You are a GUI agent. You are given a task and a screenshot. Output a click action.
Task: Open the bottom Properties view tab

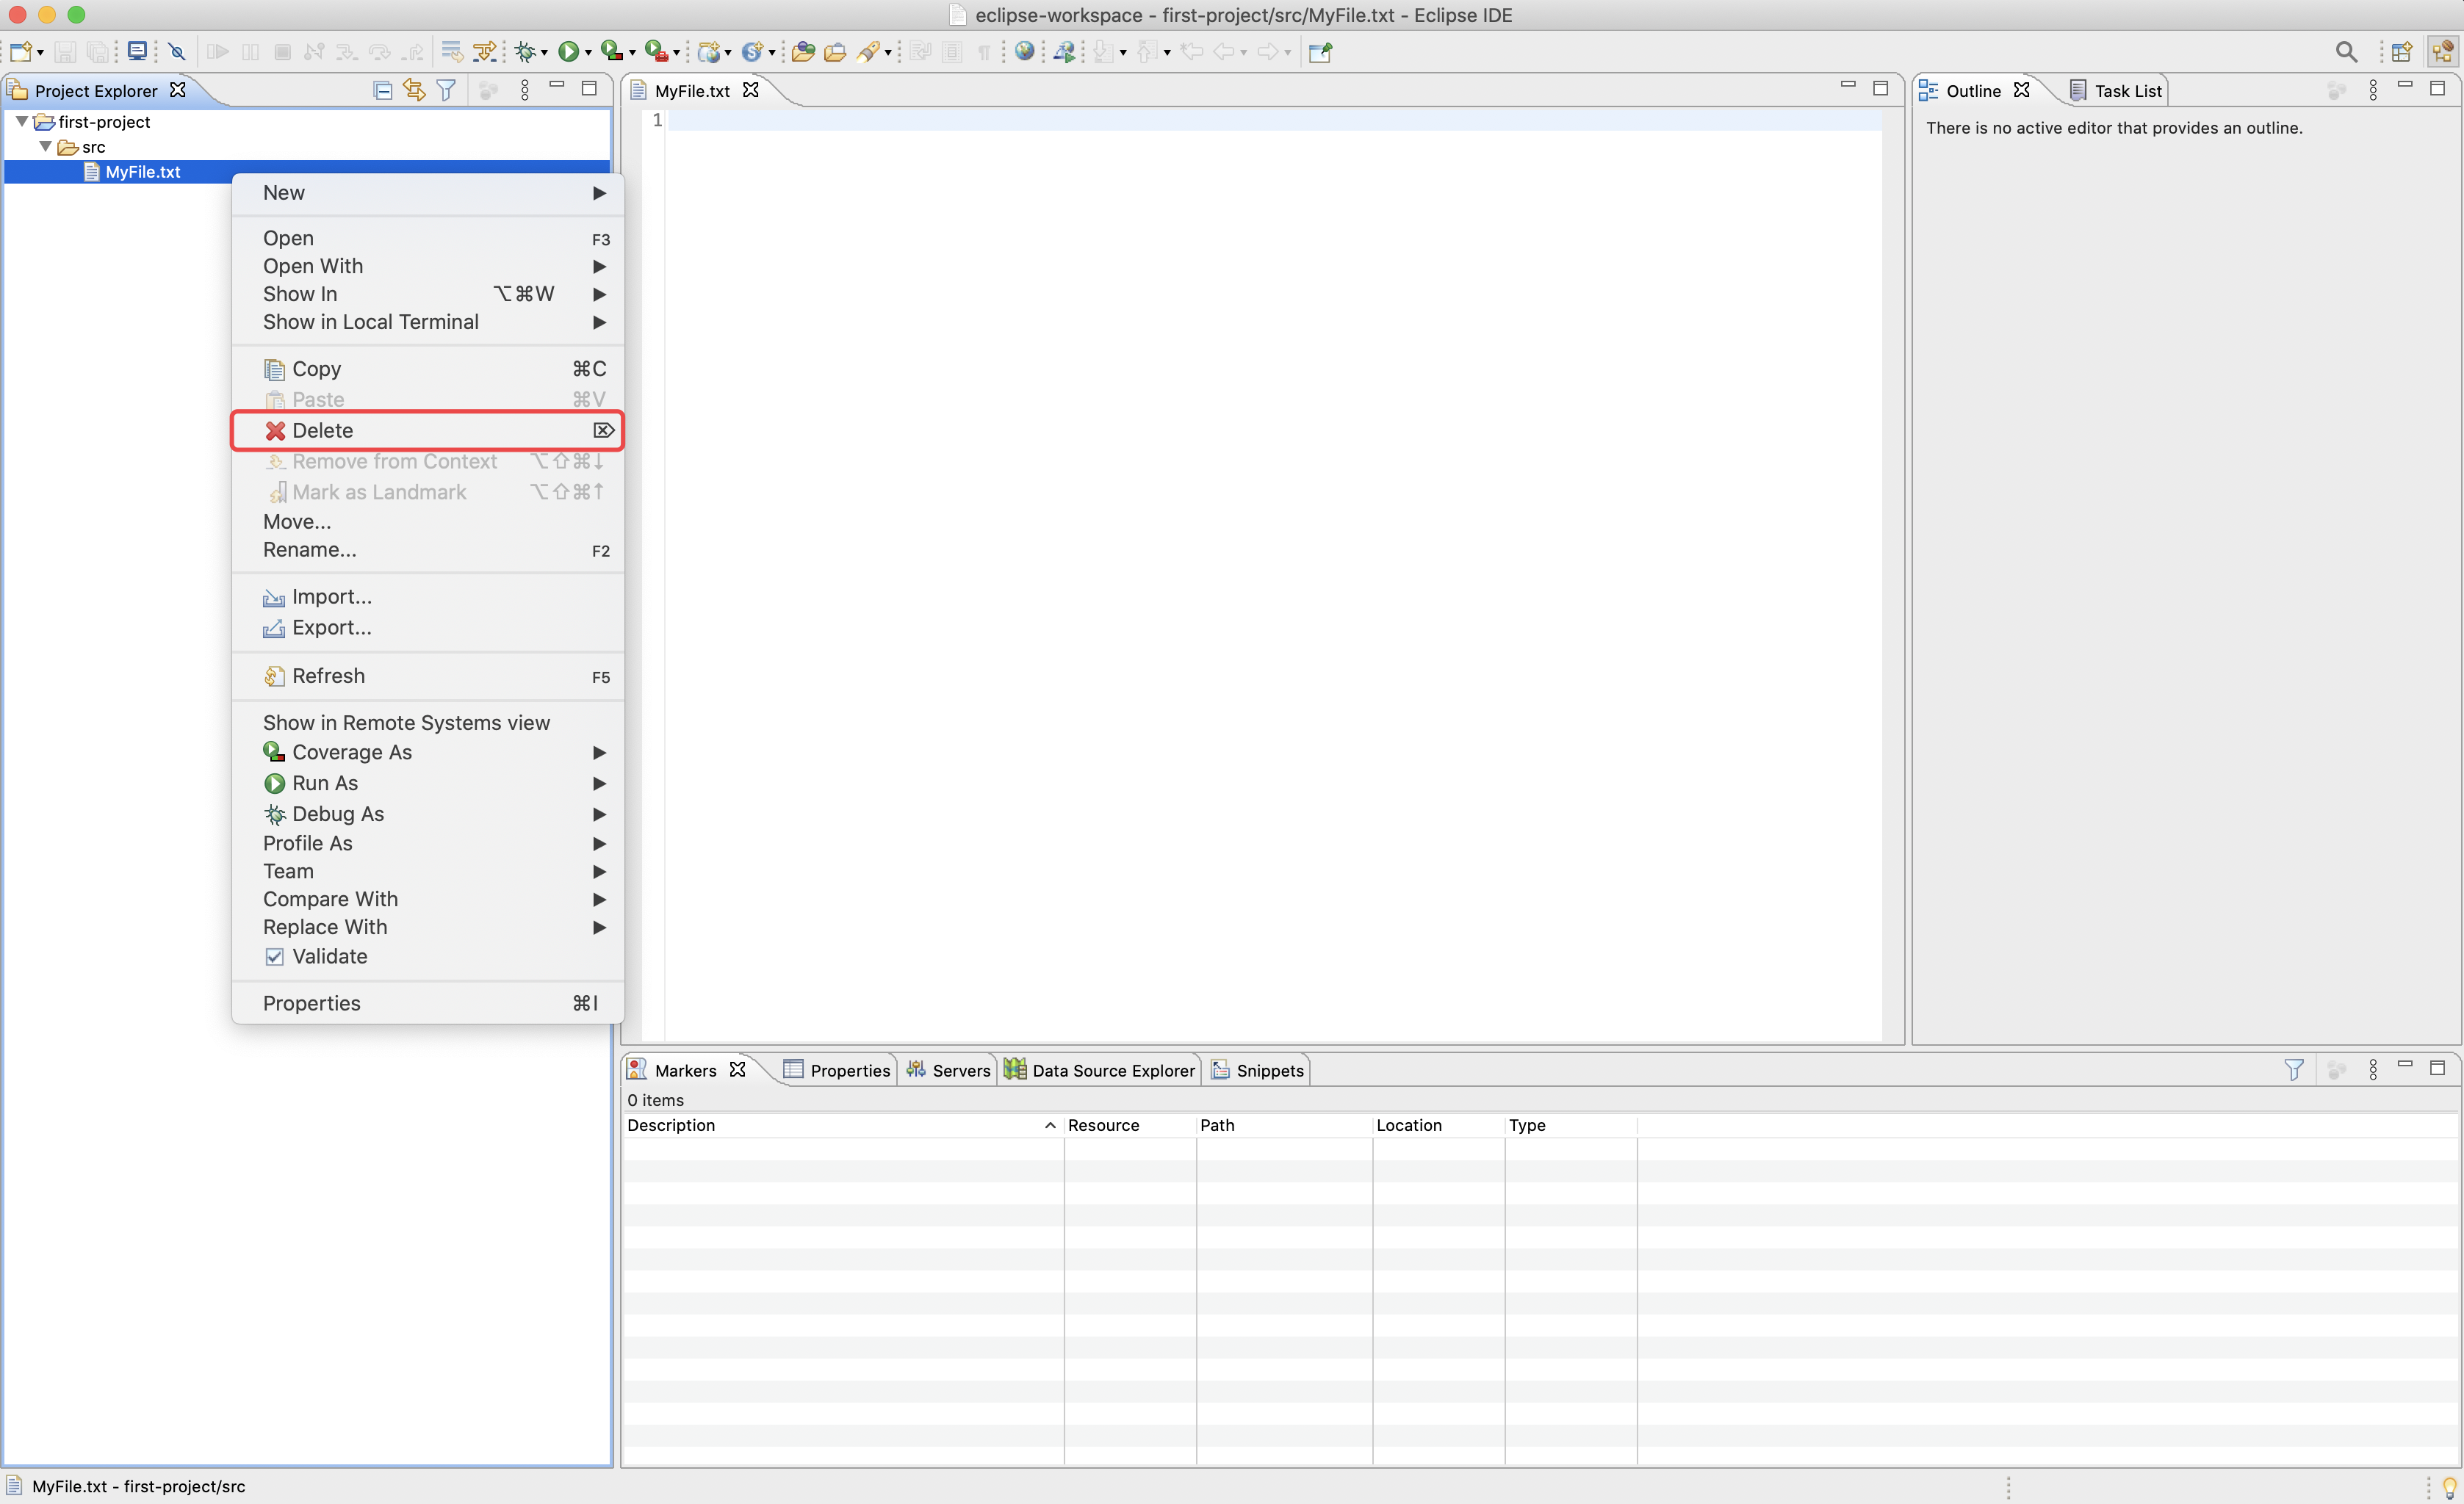(836, 1069)
